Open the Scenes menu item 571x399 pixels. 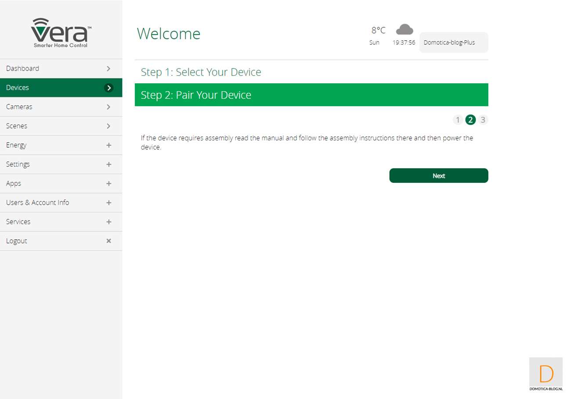(17, 126)
